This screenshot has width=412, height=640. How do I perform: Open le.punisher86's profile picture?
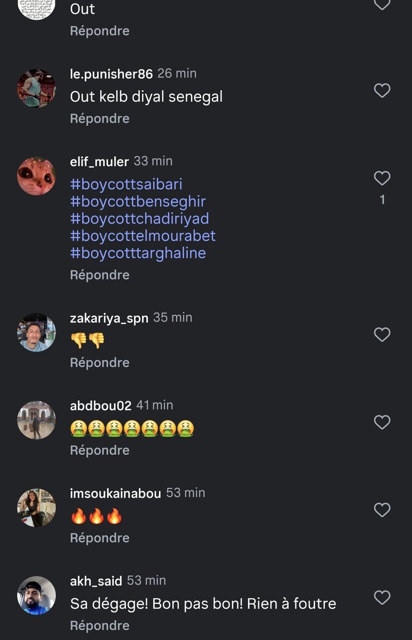point(36,88)
